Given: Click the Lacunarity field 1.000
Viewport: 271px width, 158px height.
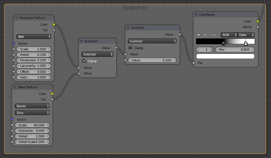Looking at the screenshot, I should coord(34,66).
